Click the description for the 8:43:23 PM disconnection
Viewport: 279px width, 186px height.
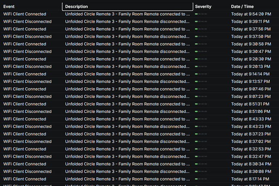coord(127,126)
